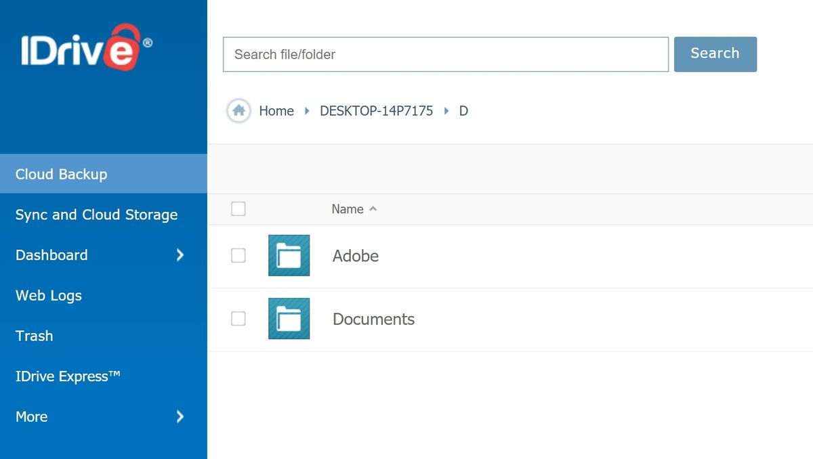Viewport: 813px width, 459px height.
Task: Click the Search button
Action: 715,53
